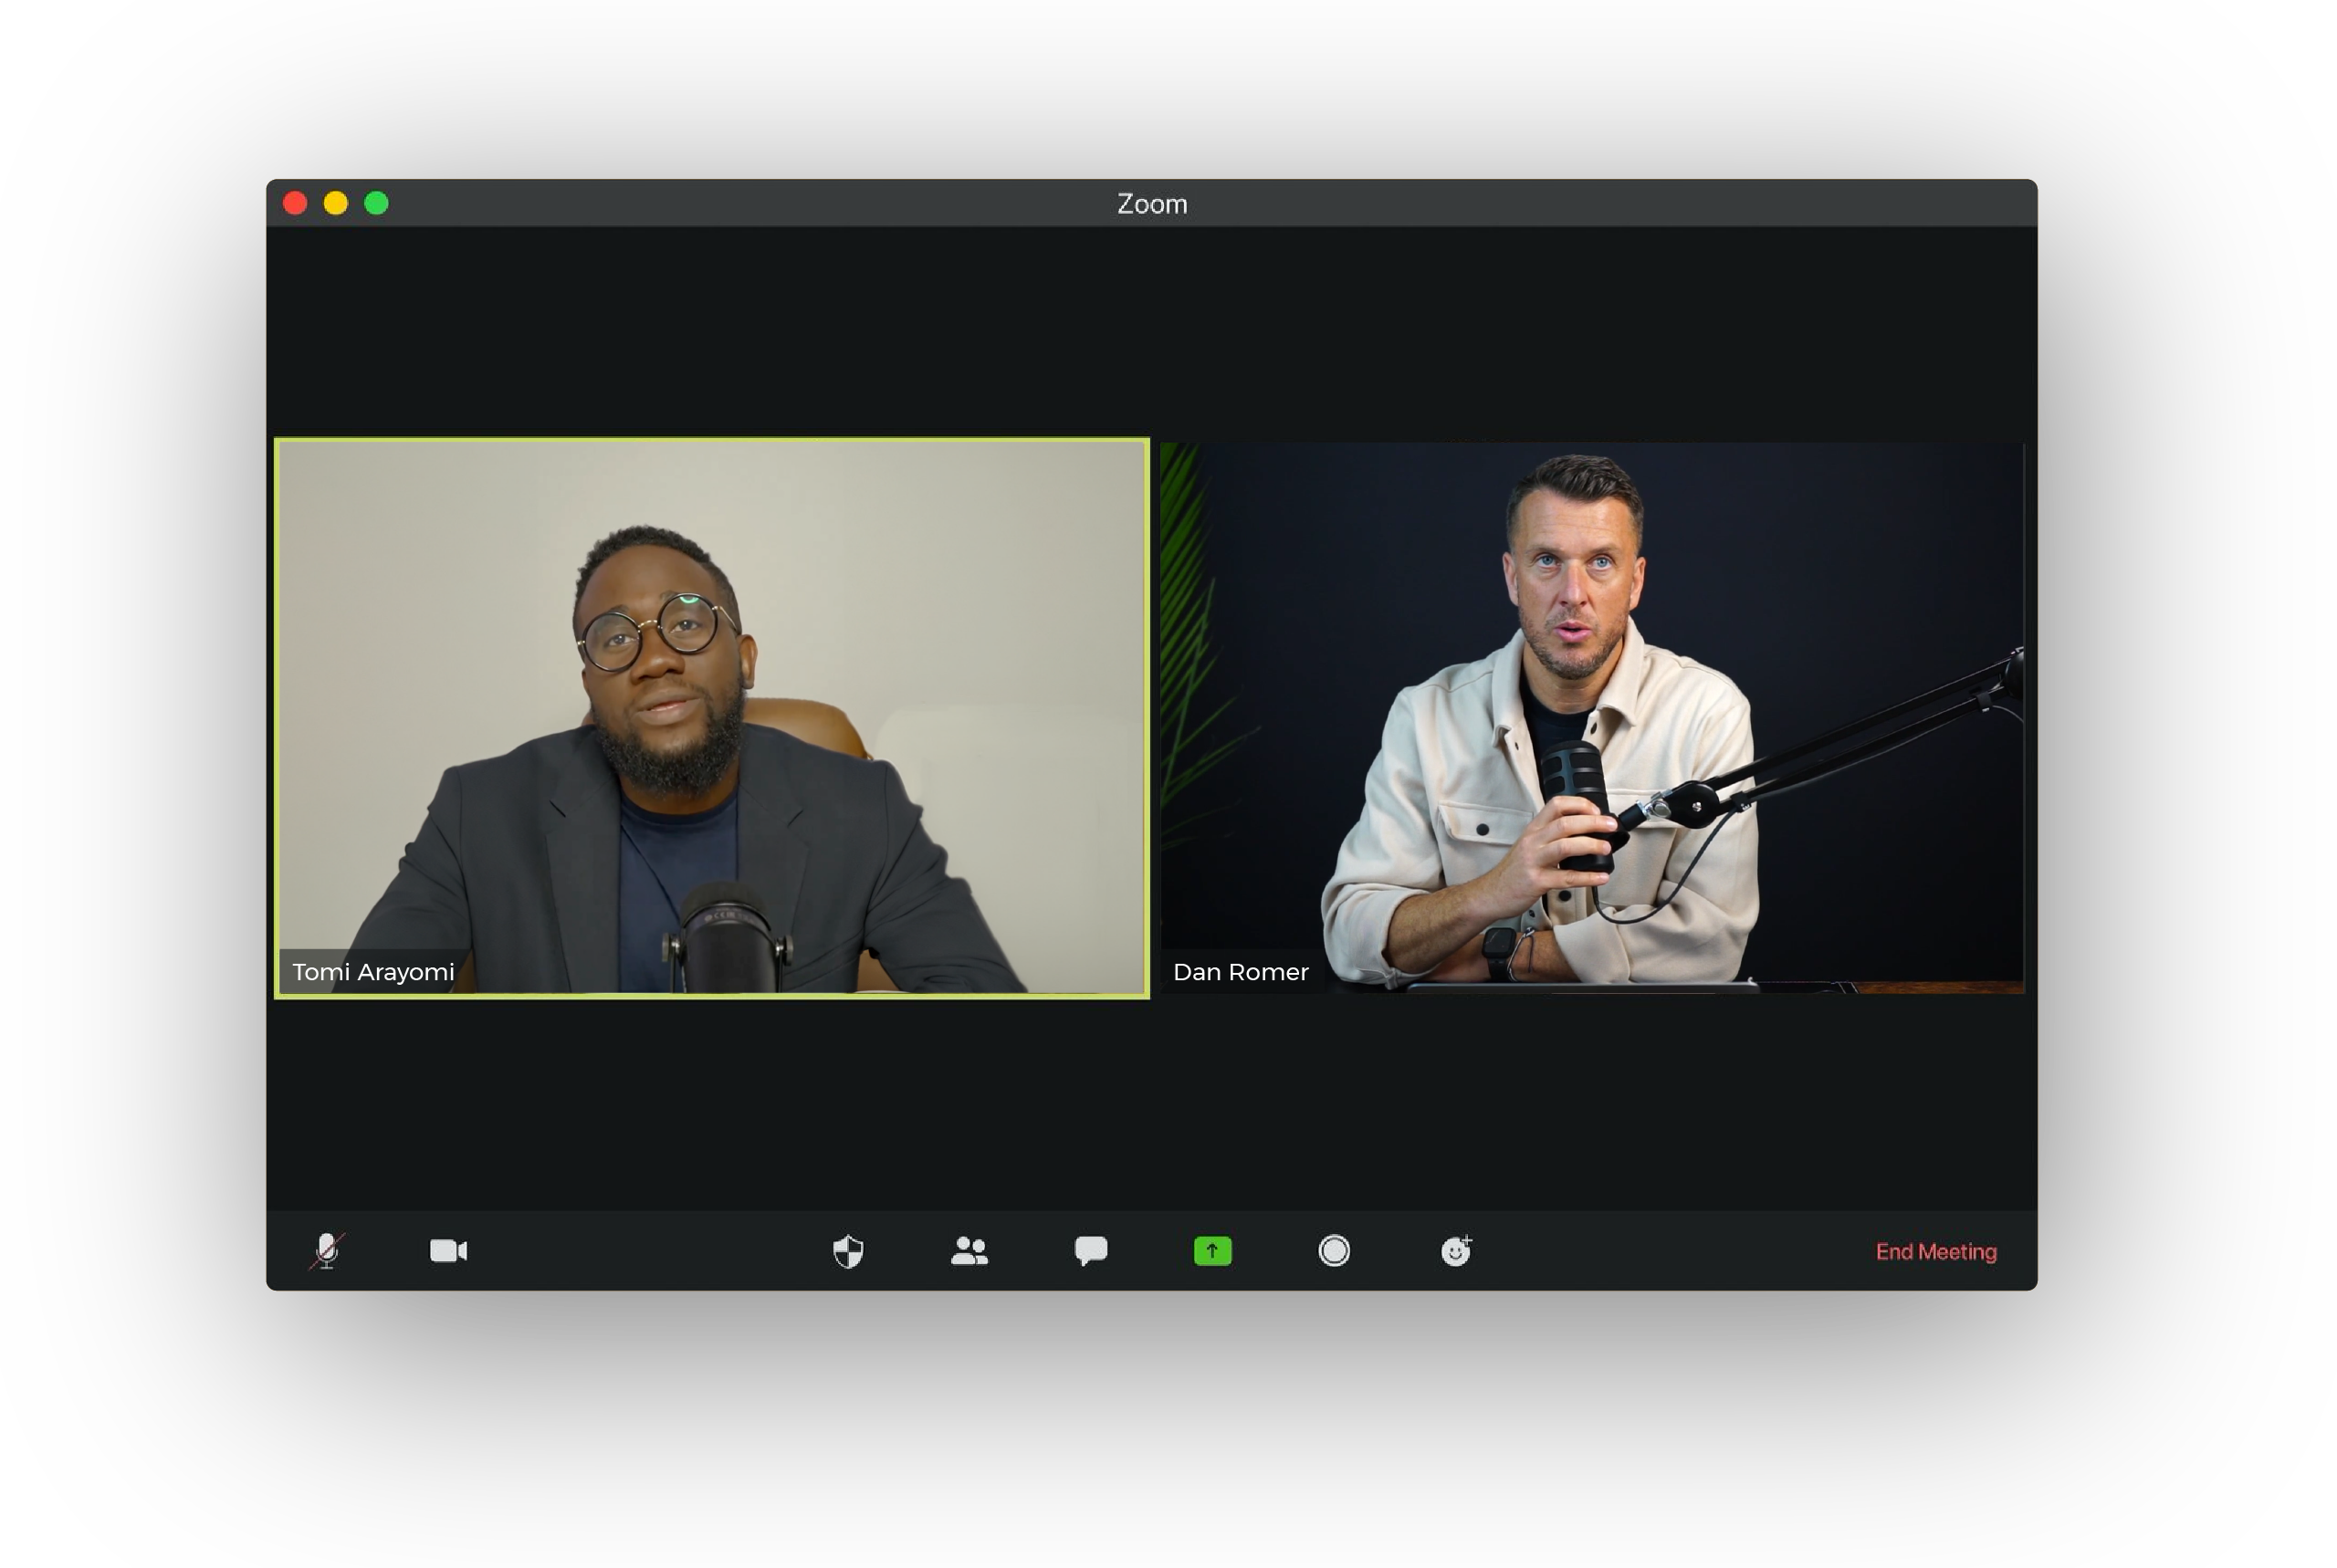Image resolution: width=2337 pixels, height=1568 pixels.
Task: Minimize the window with yellow button
Action: pyautogui.click(x=336, y=204)
